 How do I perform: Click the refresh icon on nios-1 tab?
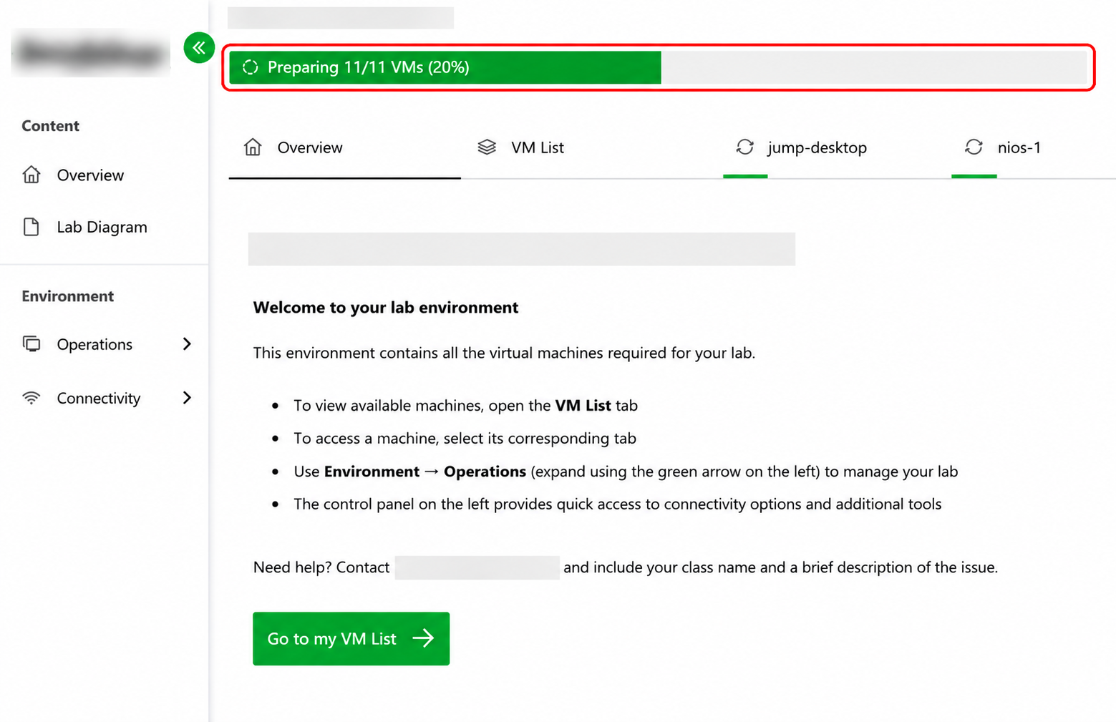coord(974,147)
